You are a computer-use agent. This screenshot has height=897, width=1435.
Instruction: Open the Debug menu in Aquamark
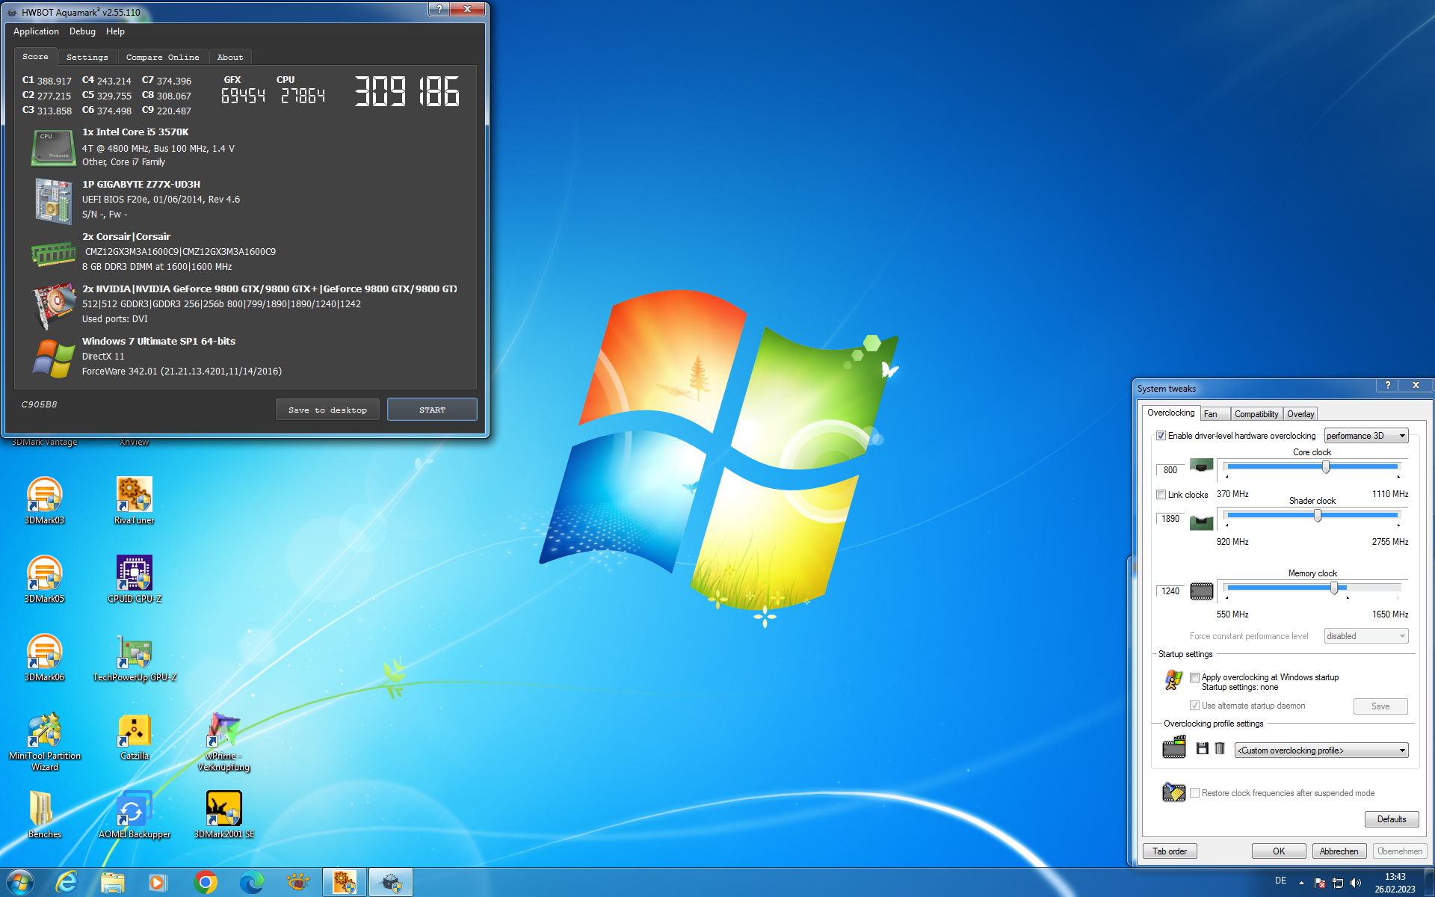click(x=82, y=31)
